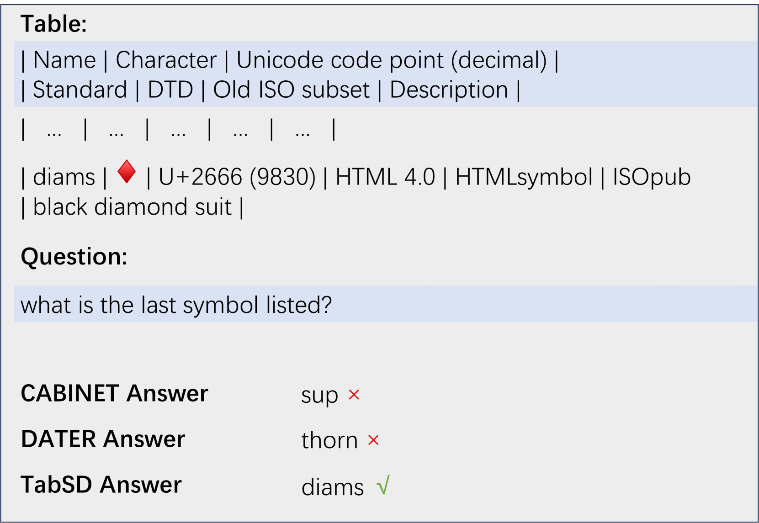Click the "Name" column header
This screenshot has width=759, height=523.
point(64,60)
